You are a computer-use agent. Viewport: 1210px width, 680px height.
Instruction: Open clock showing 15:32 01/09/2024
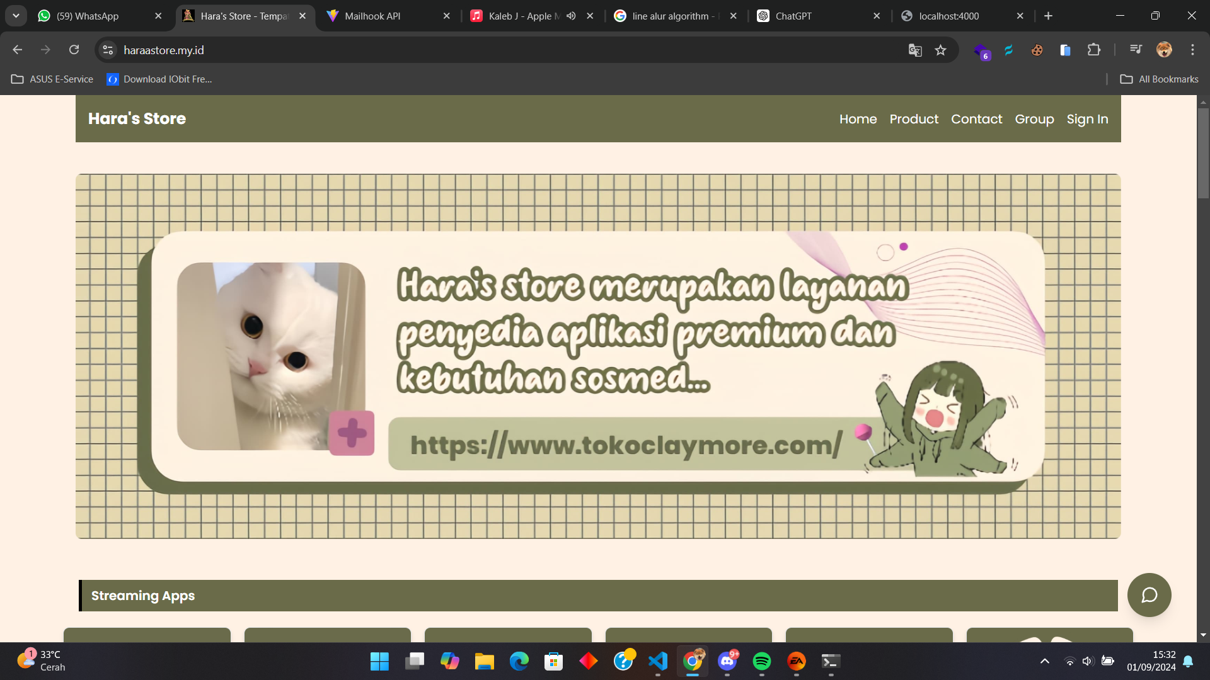1151,661
